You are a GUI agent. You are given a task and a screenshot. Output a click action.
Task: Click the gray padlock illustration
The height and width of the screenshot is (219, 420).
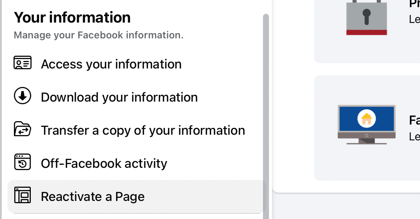pyautogui.click(x=366, y=17)
